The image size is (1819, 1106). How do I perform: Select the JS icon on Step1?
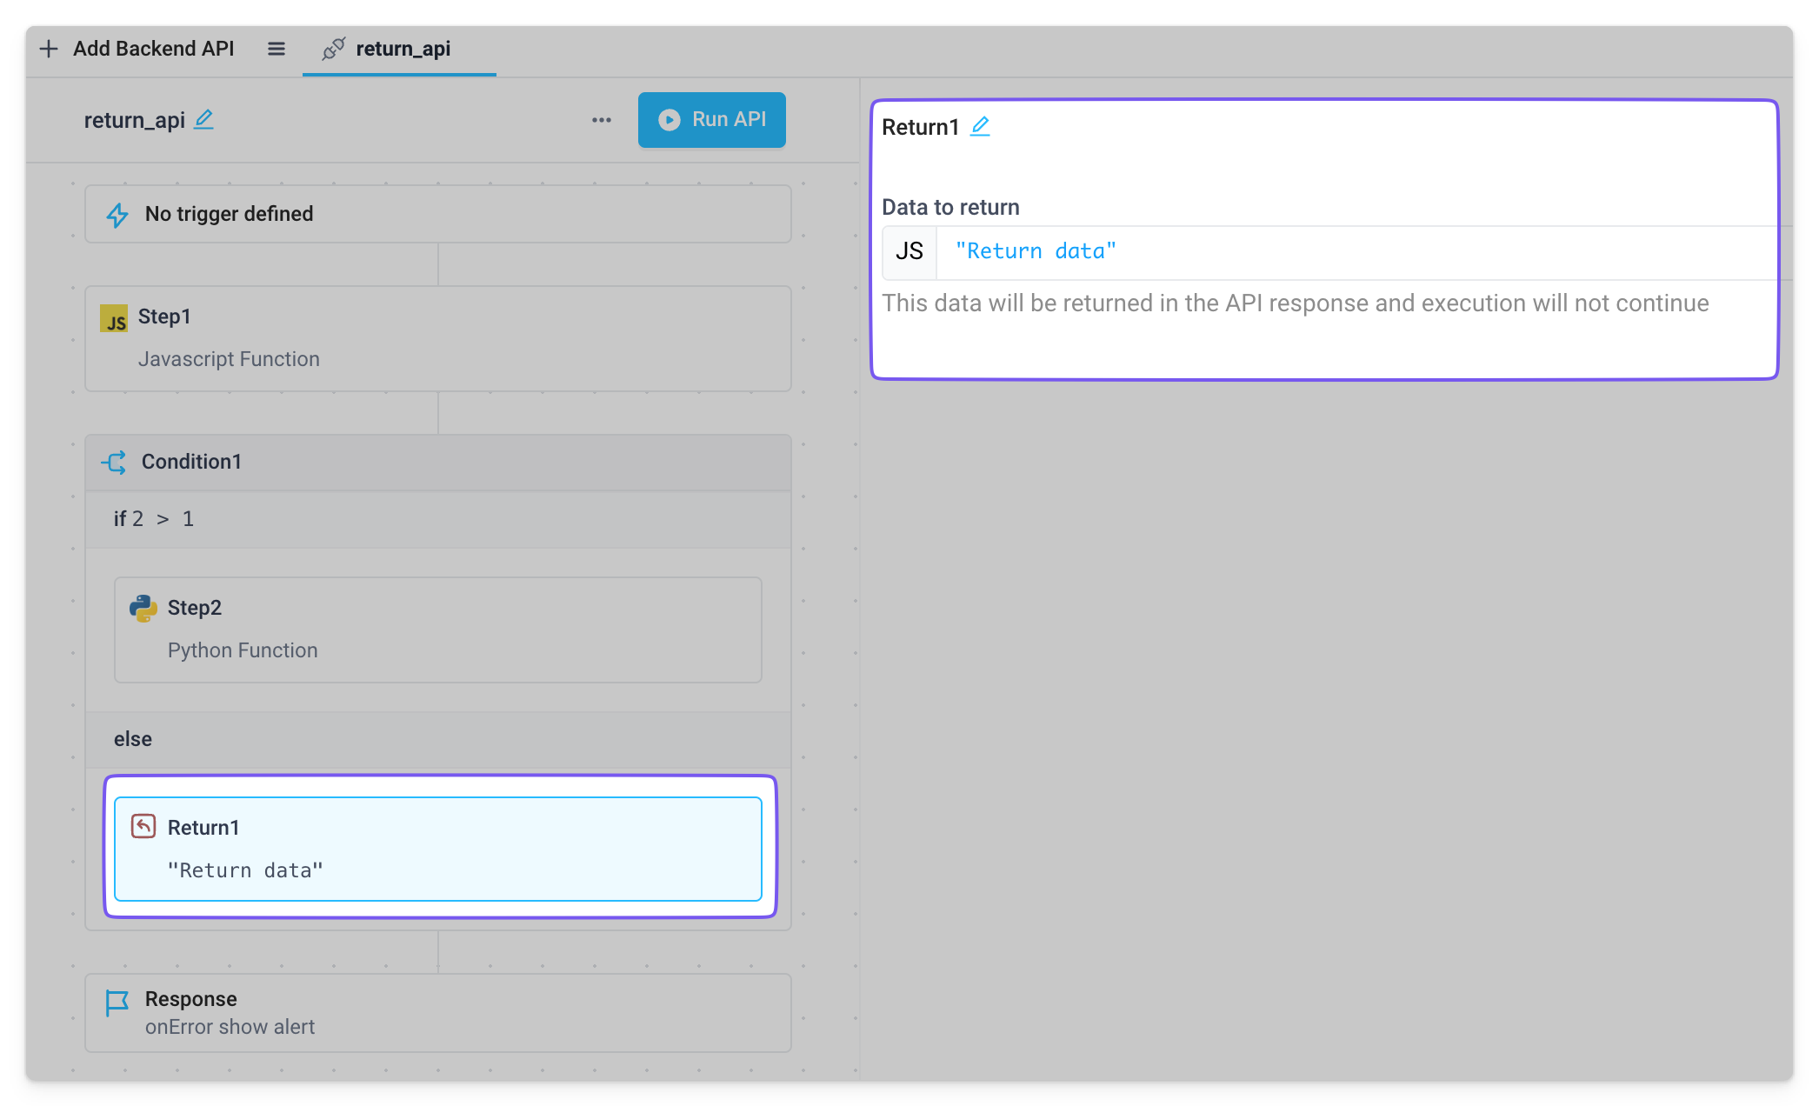point(116,317)
